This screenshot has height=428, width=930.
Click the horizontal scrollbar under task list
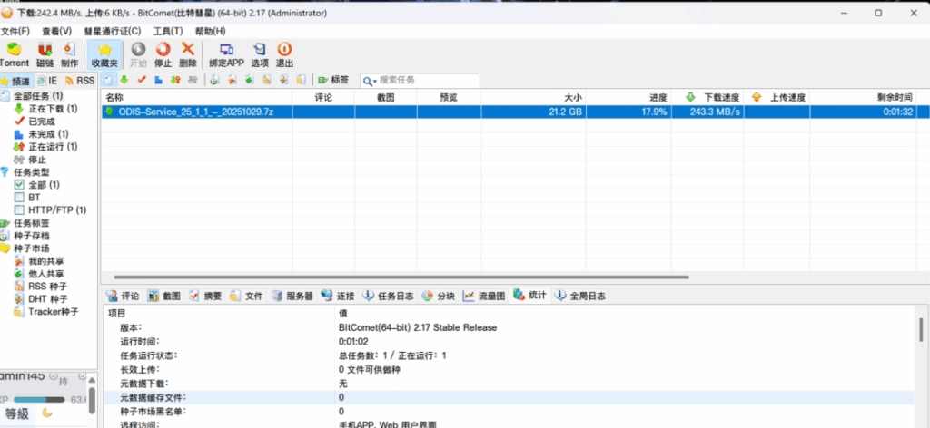coord(395,277)
